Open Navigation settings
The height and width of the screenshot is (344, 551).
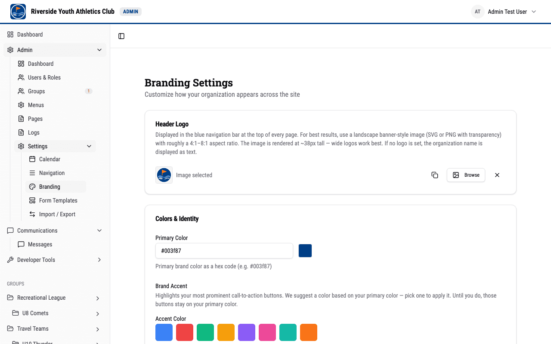click(56, 173)
